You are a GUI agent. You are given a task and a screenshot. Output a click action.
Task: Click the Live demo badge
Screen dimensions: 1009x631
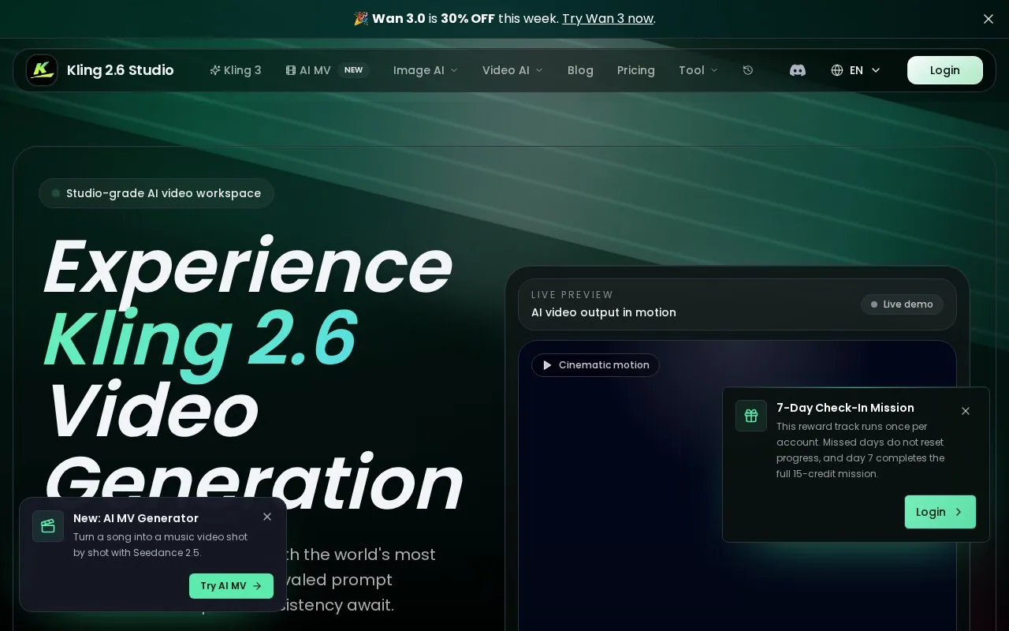tap(902, 304)
